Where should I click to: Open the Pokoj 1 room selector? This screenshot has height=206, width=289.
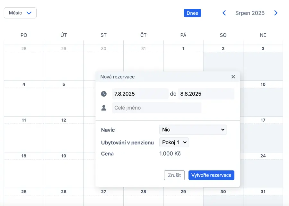tap(174, 142)
